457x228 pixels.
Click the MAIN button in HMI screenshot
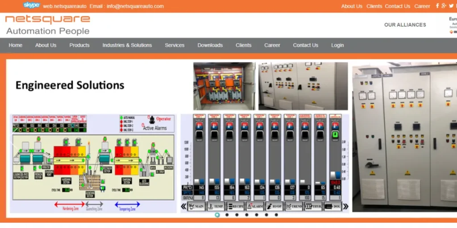point(196,207)
